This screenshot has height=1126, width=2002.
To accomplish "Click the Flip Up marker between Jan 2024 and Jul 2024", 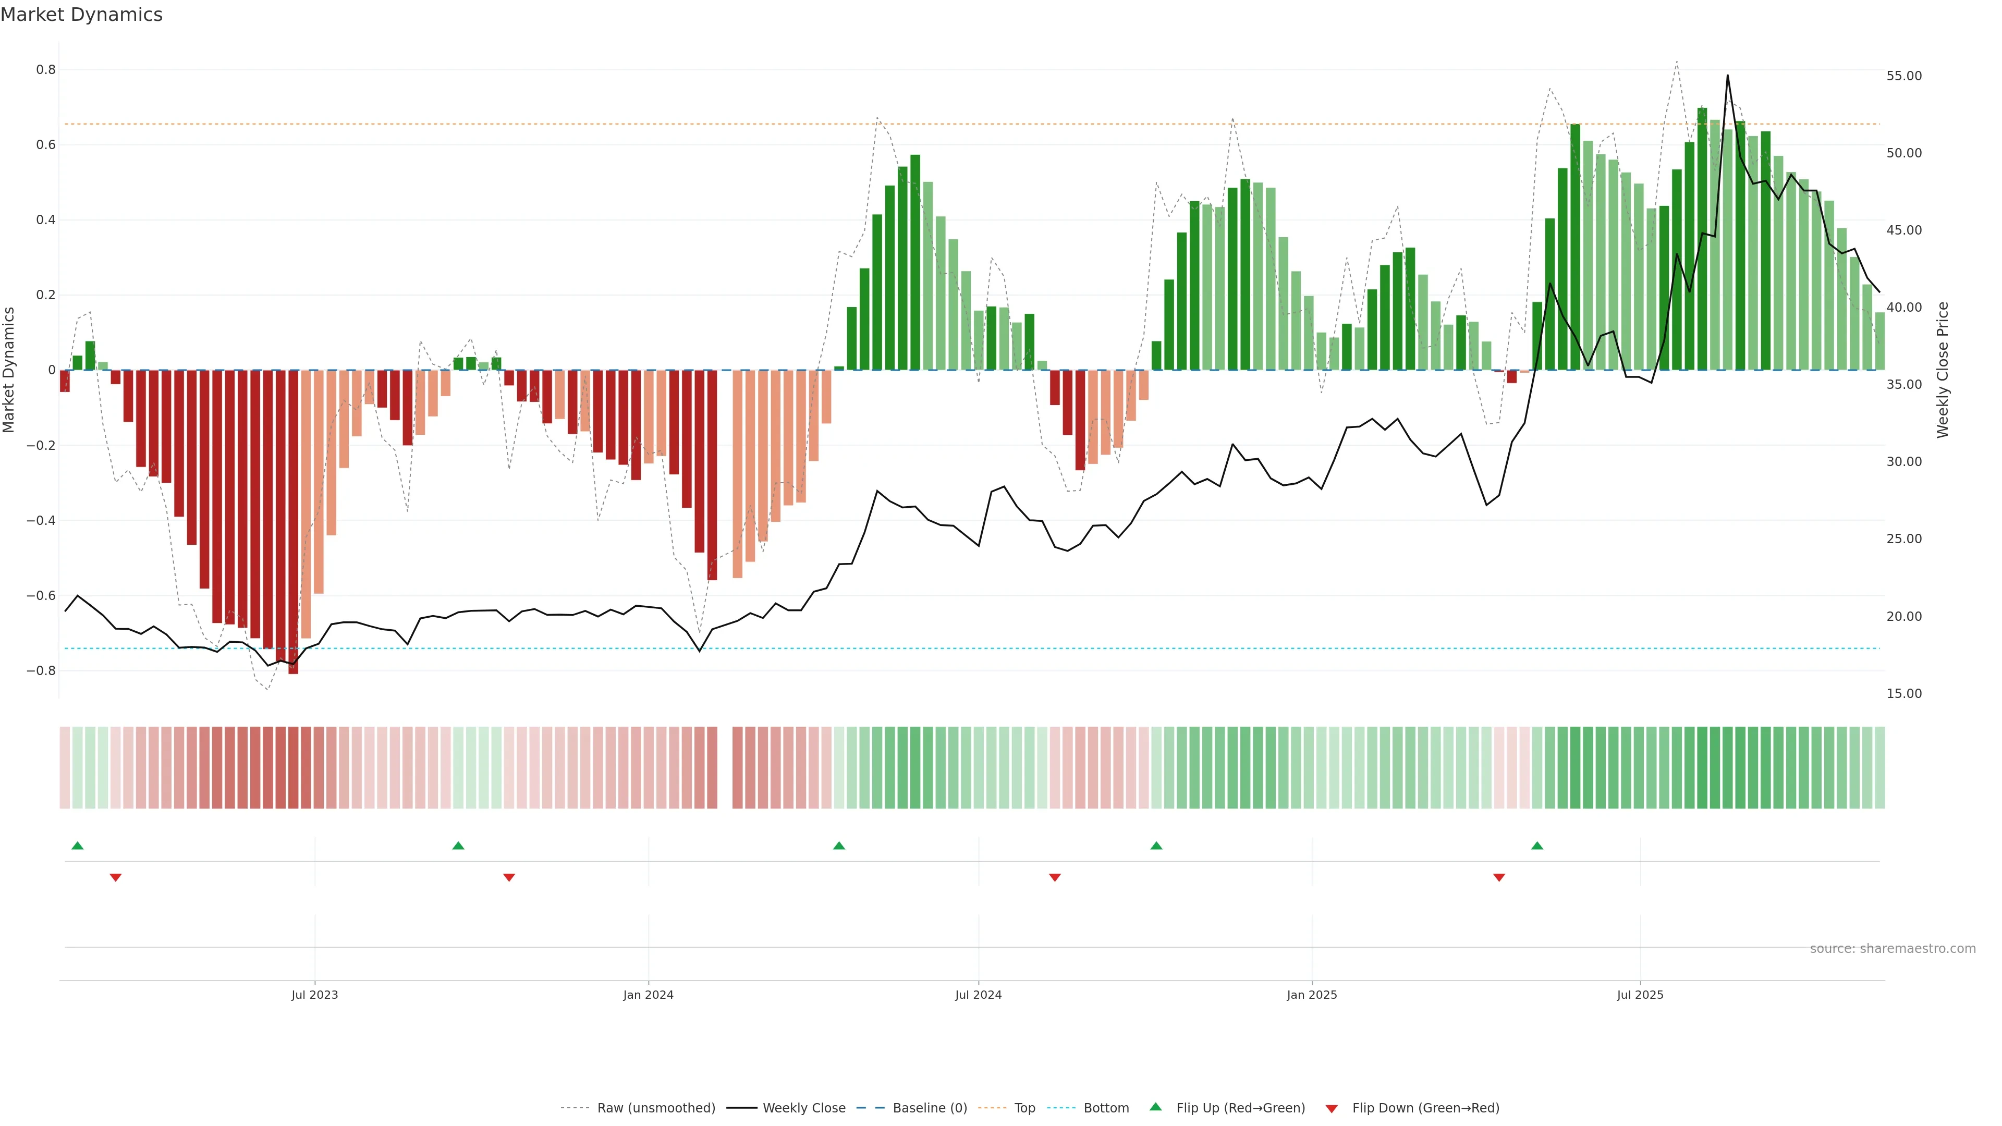I will [838, 846].
